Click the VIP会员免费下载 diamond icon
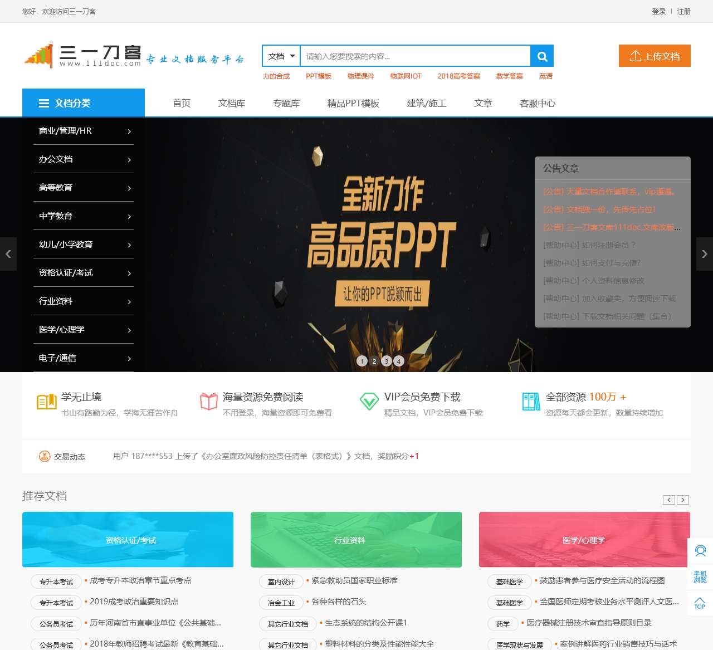The width and height of the screenshot is (713, 650). click(369, 402)
